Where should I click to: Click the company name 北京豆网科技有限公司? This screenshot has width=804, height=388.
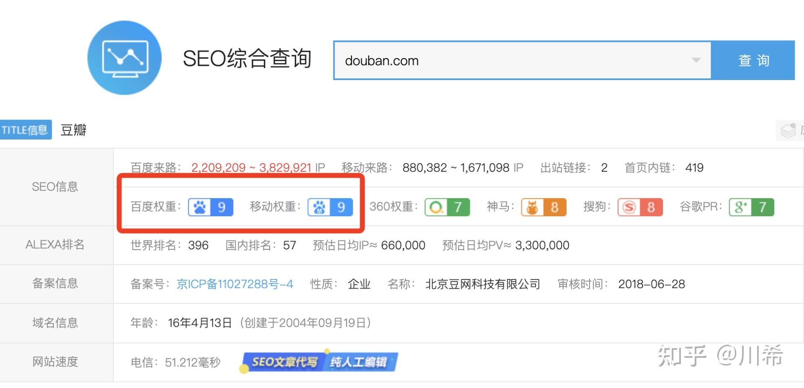coord(483,284)
